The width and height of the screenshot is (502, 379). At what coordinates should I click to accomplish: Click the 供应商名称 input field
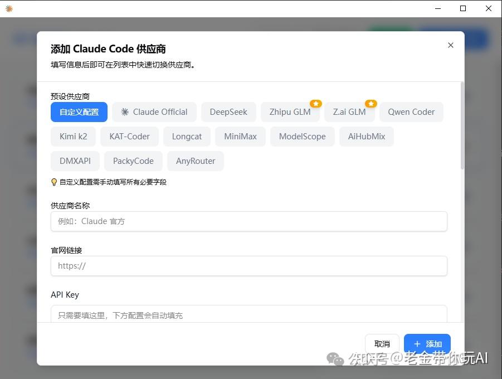point(248,221)
